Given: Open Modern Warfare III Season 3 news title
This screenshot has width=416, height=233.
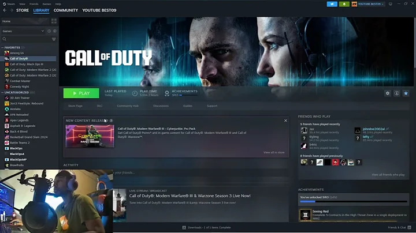Looking at the screenshot, I should [x=190, y=196].
